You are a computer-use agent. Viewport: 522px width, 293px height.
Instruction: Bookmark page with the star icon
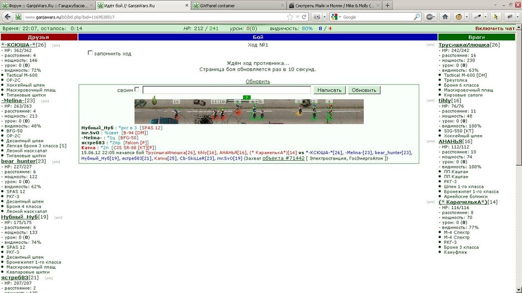[x=290, y=17]
